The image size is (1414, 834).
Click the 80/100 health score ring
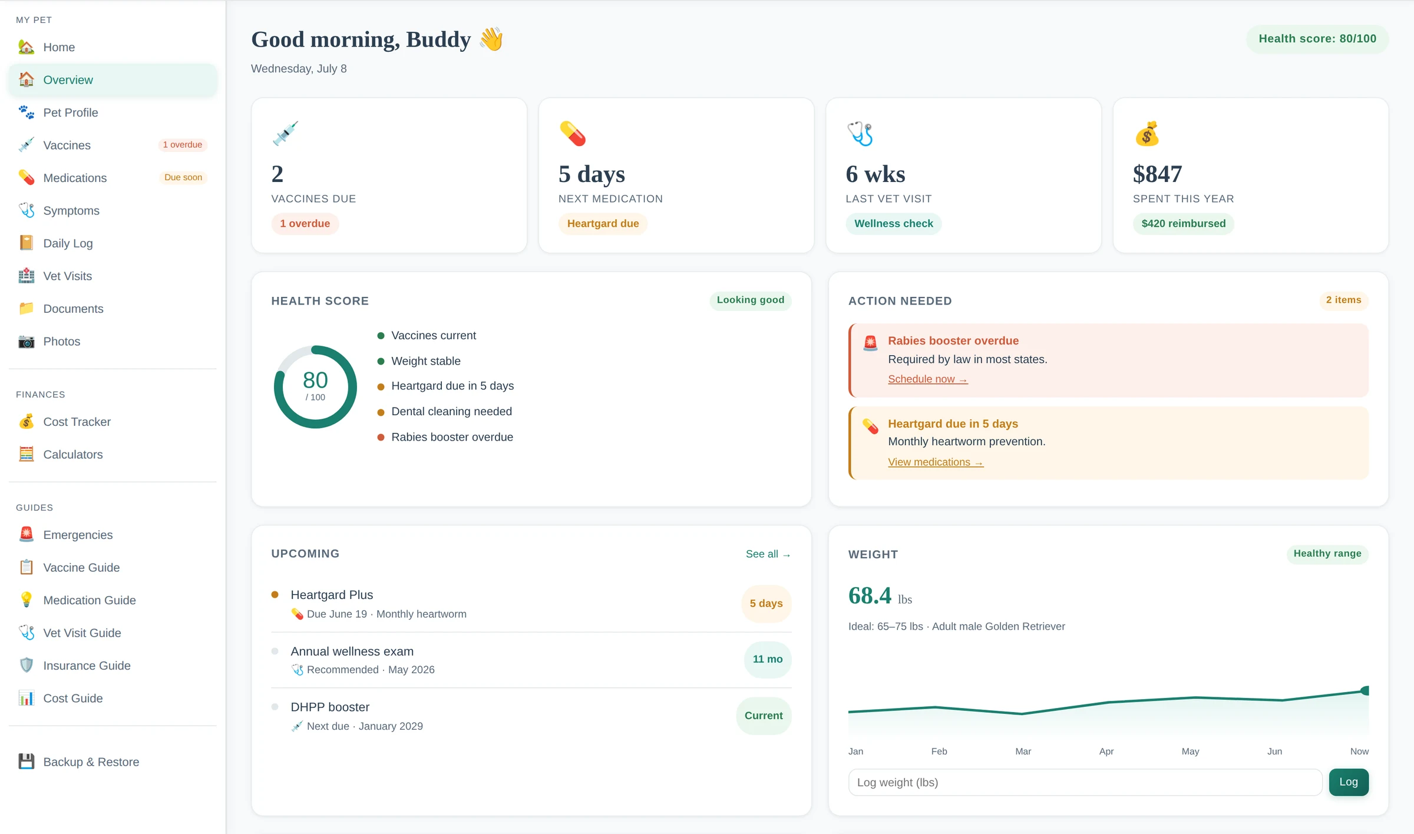pos(315,387)
